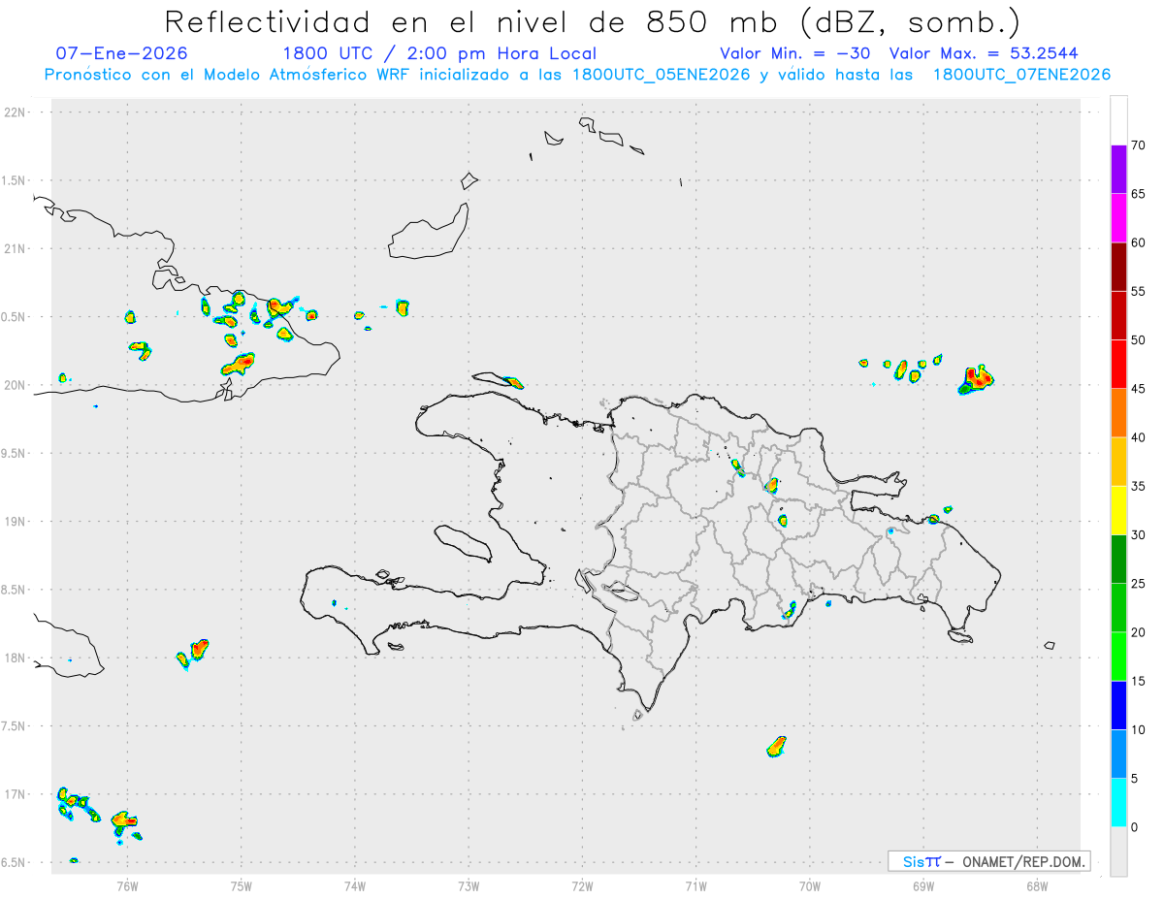Click the longitude label '73W'
Viewport: 1164px width, 899px height.
tap(469, 884)
